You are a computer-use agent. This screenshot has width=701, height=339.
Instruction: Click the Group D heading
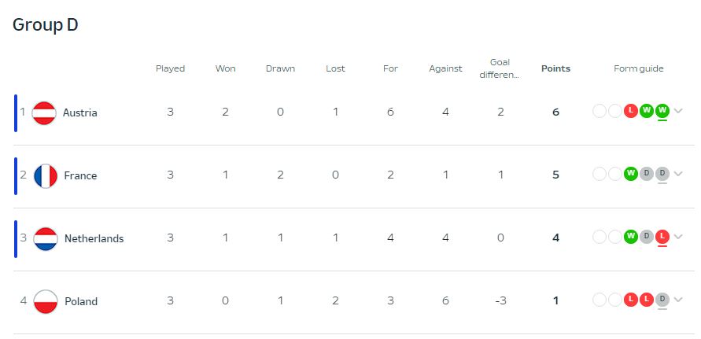(46, 24)
